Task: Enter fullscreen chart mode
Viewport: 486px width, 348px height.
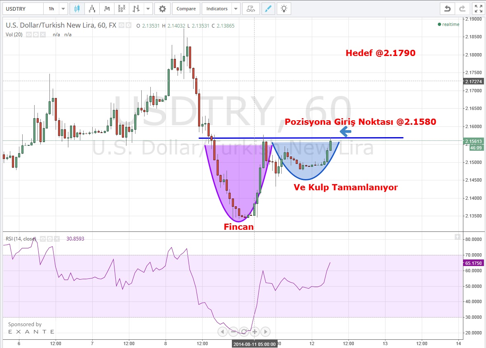Action: (478, 9)
